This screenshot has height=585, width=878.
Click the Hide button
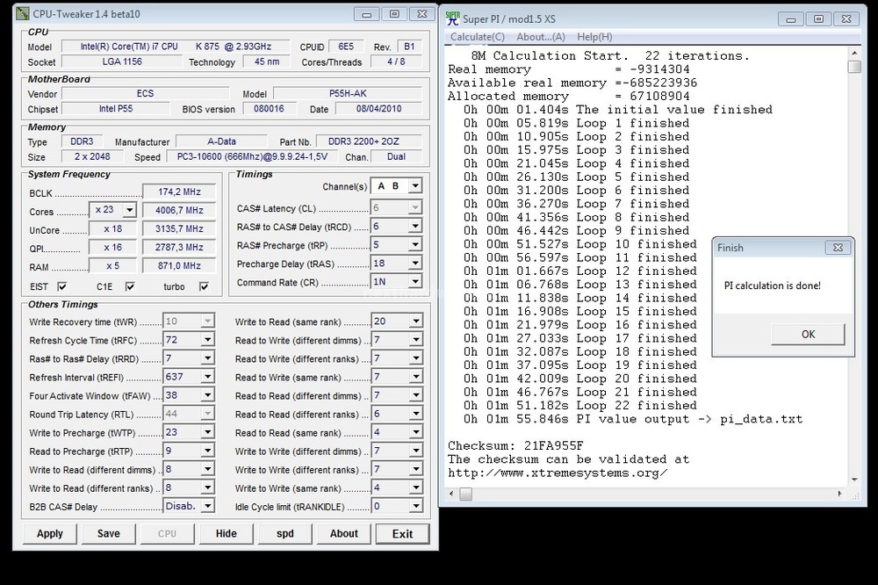(x=227, y=533)
